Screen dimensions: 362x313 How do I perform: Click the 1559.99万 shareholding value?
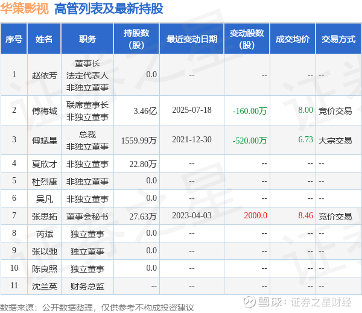point(139,141)
